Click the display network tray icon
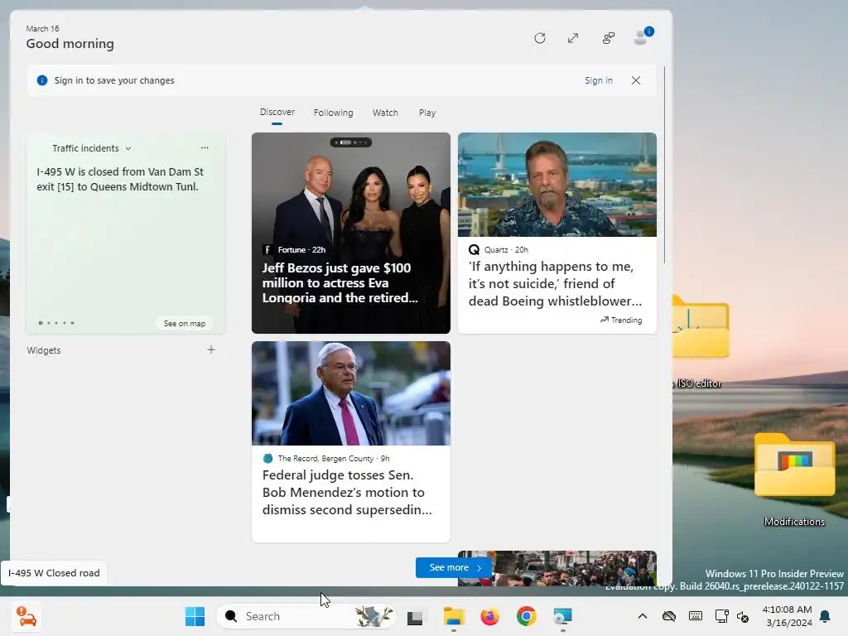The height and width of the screenshot is (636, 848). coord(721,616)
